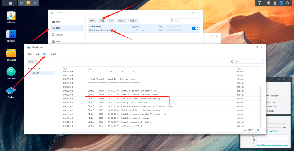Focus the ClouDreve log search field
The width and height of the screenshot is (294, 151).
tap(247, 61)
